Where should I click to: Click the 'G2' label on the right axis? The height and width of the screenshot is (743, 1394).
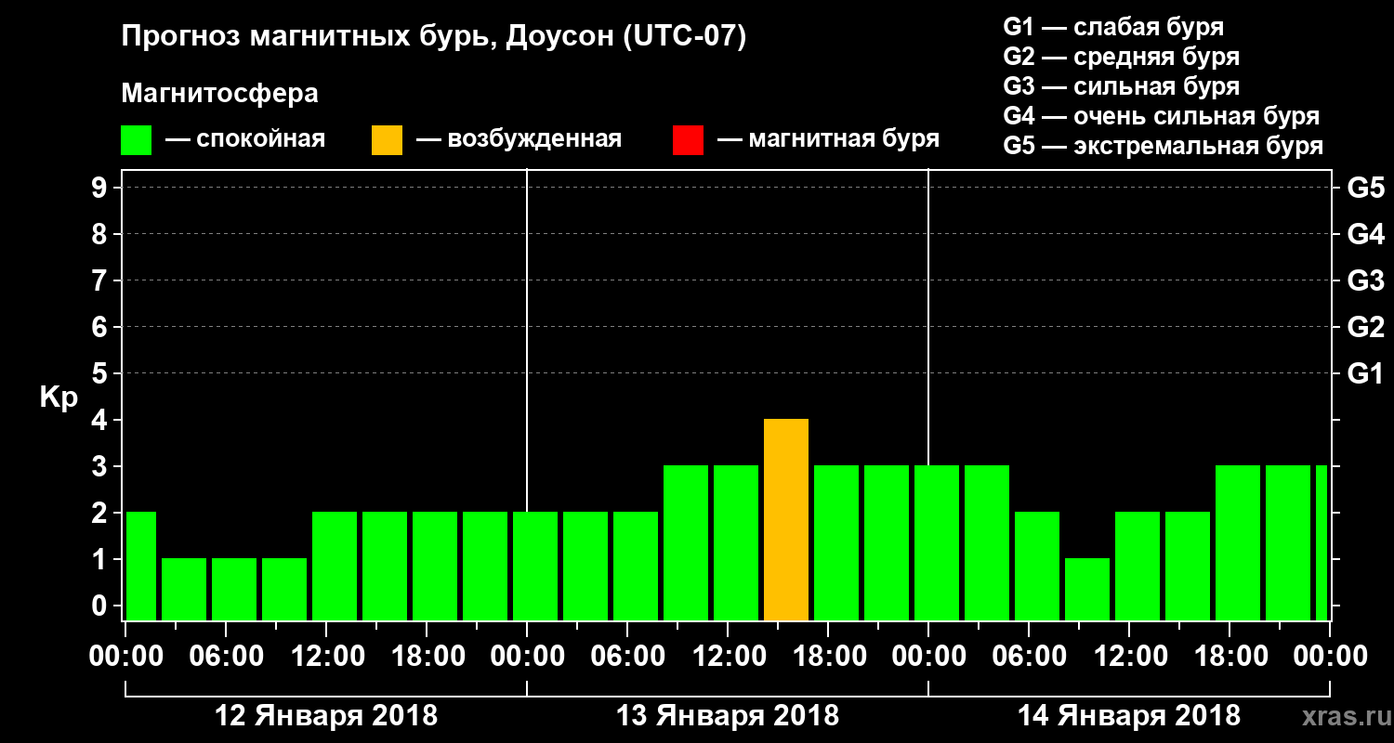tap(1365, 327)
